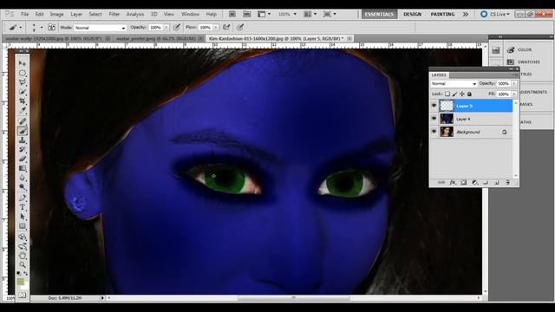Hide the Background layer eye
The width and height of the screenshot is (555, 312).
(x=434, y=132)
